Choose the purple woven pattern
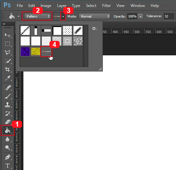Screen dimensions: 176x170 tap(25, 51)
